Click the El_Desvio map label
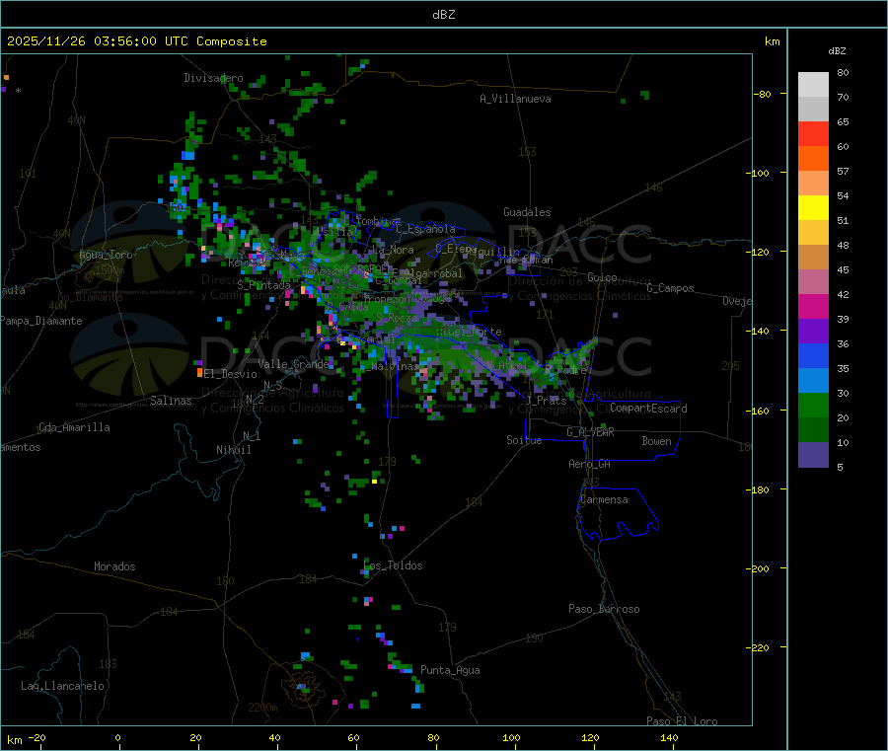Image resolution: width=888 pixels, height=751 pixels. [x=230, y=374]
